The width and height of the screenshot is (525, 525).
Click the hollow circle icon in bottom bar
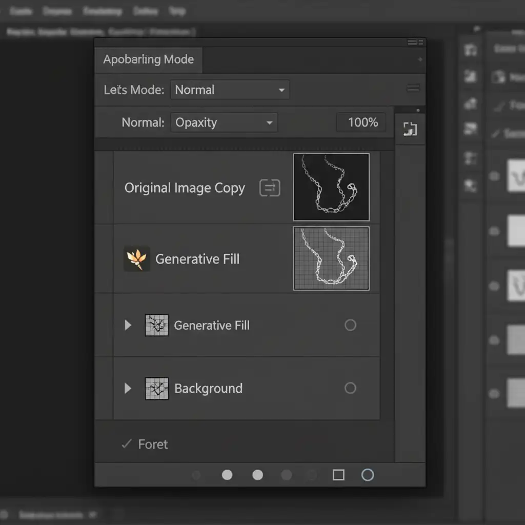pyautogui.click(x=368, y=475)
